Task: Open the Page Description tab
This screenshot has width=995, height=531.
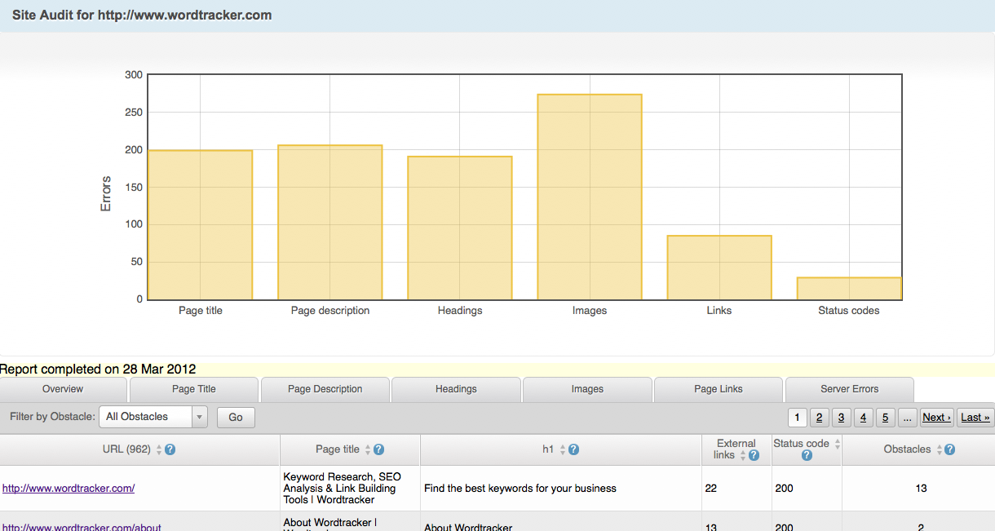Action: tap(325, 389)
